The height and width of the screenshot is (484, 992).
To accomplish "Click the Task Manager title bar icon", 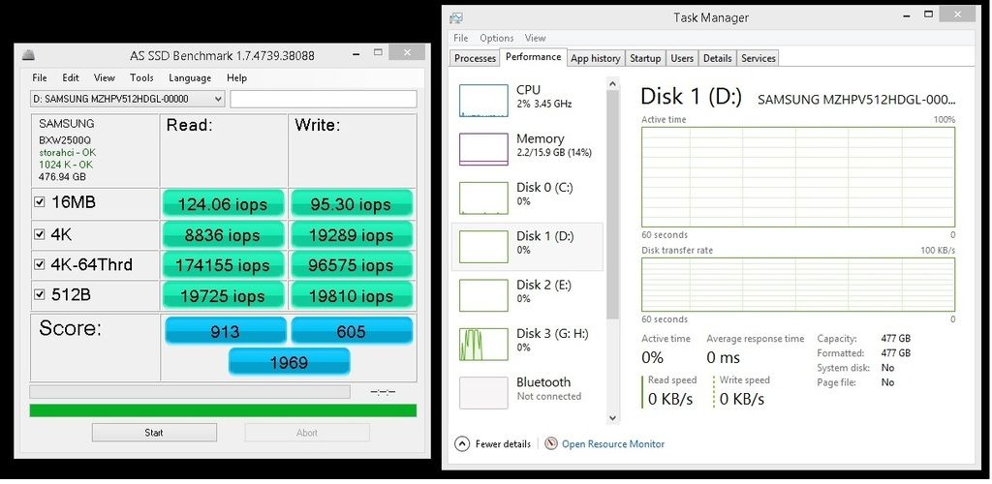I will (x=455, y=17).
